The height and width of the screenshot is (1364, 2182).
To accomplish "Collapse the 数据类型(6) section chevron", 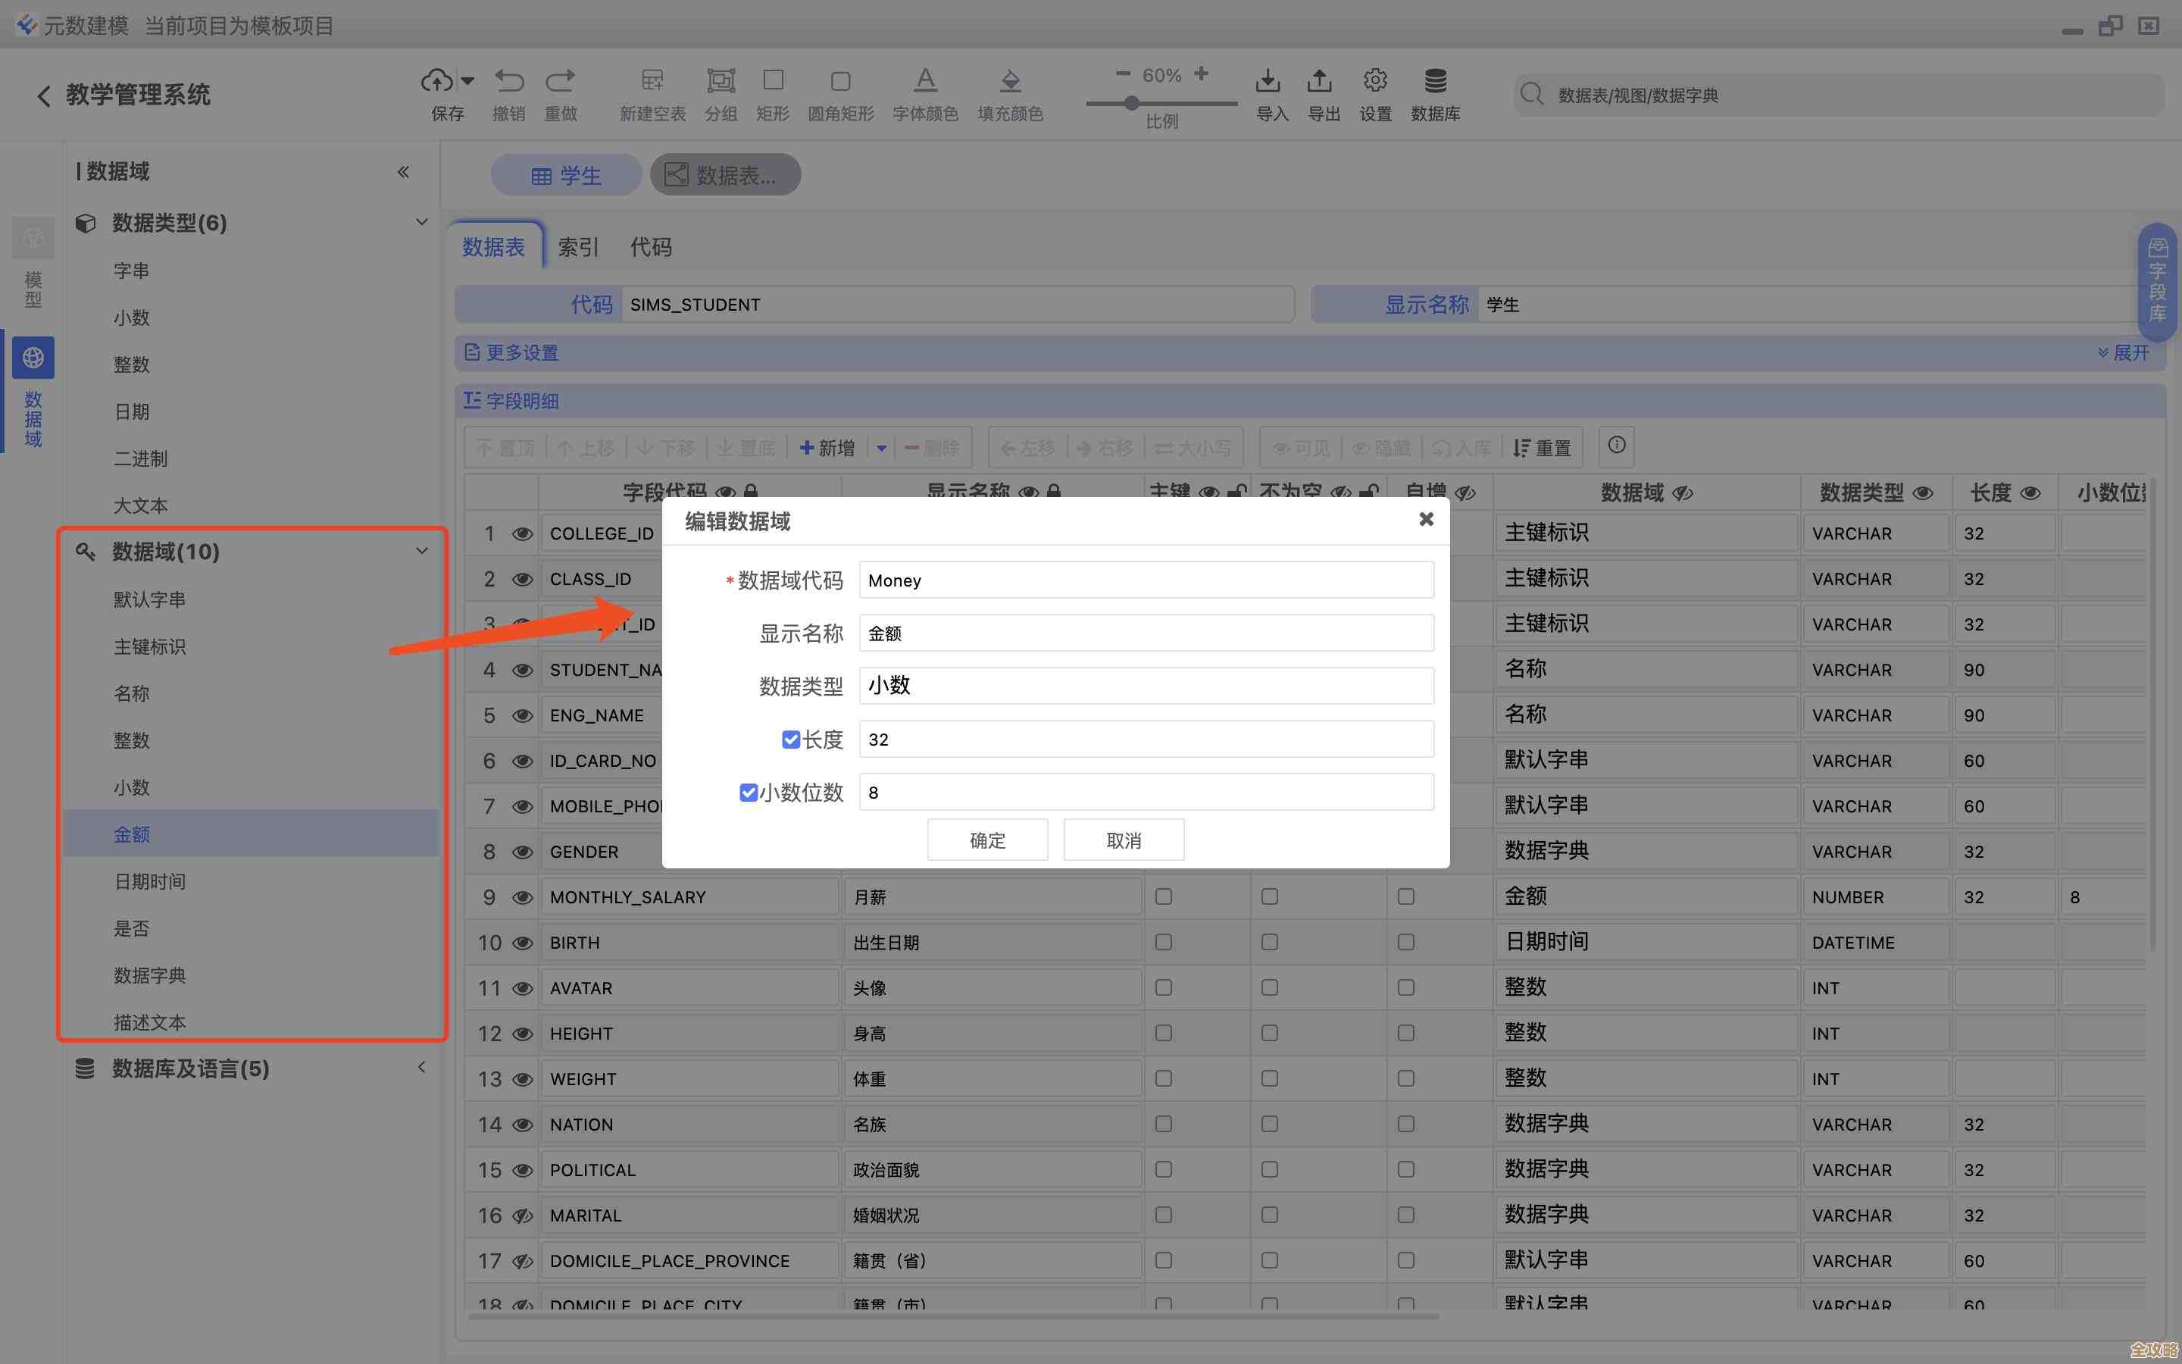I will point(421,222).
